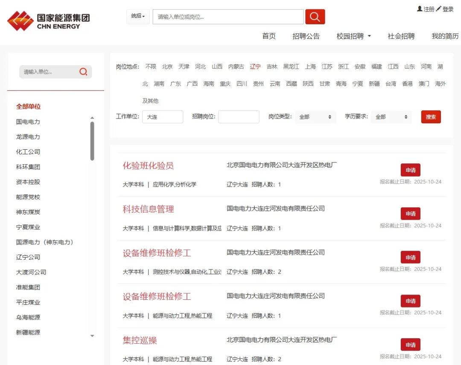Select the 首页 navigation item

(x=268, y=36)
